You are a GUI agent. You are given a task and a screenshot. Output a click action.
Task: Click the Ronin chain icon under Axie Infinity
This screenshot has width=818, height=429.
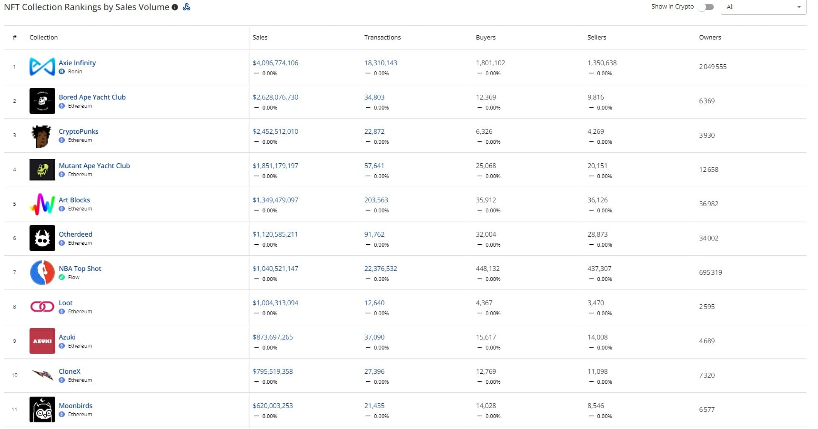62,71
